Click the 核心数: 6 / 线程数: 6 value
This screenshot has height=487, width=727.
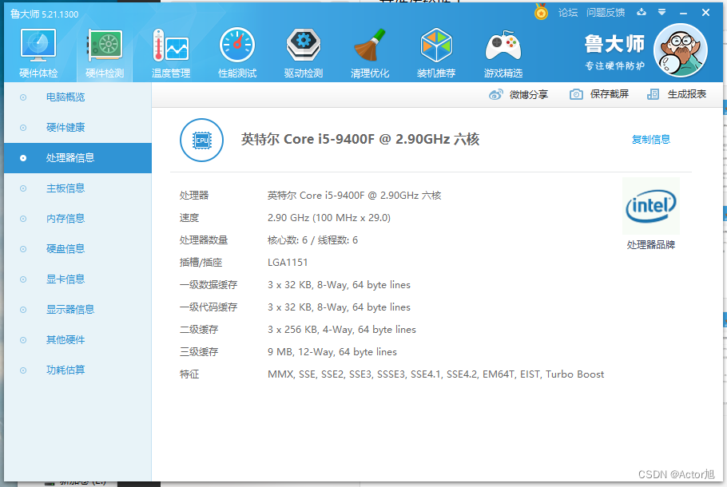coord(312,240)
